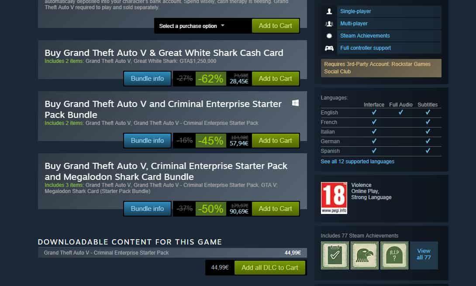Click Add all DLC to Cart
The image size is (476, 286).
(269, 268)
